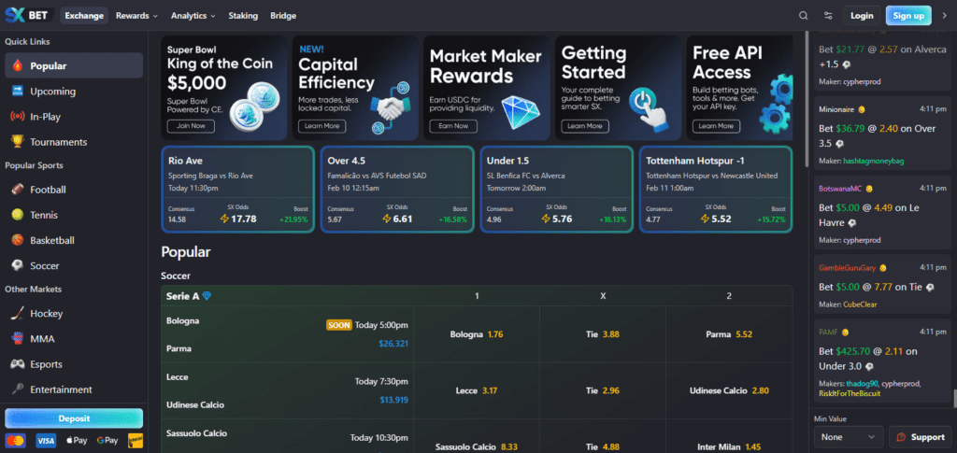
Task: Click the lightning SX Odds icon on Rio Ave card
Action: (224, 219)
